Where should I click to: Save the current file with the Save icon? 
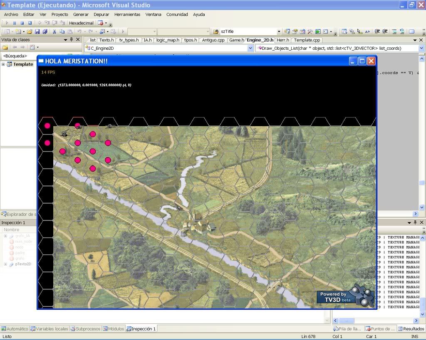click(x=37, y=32)
